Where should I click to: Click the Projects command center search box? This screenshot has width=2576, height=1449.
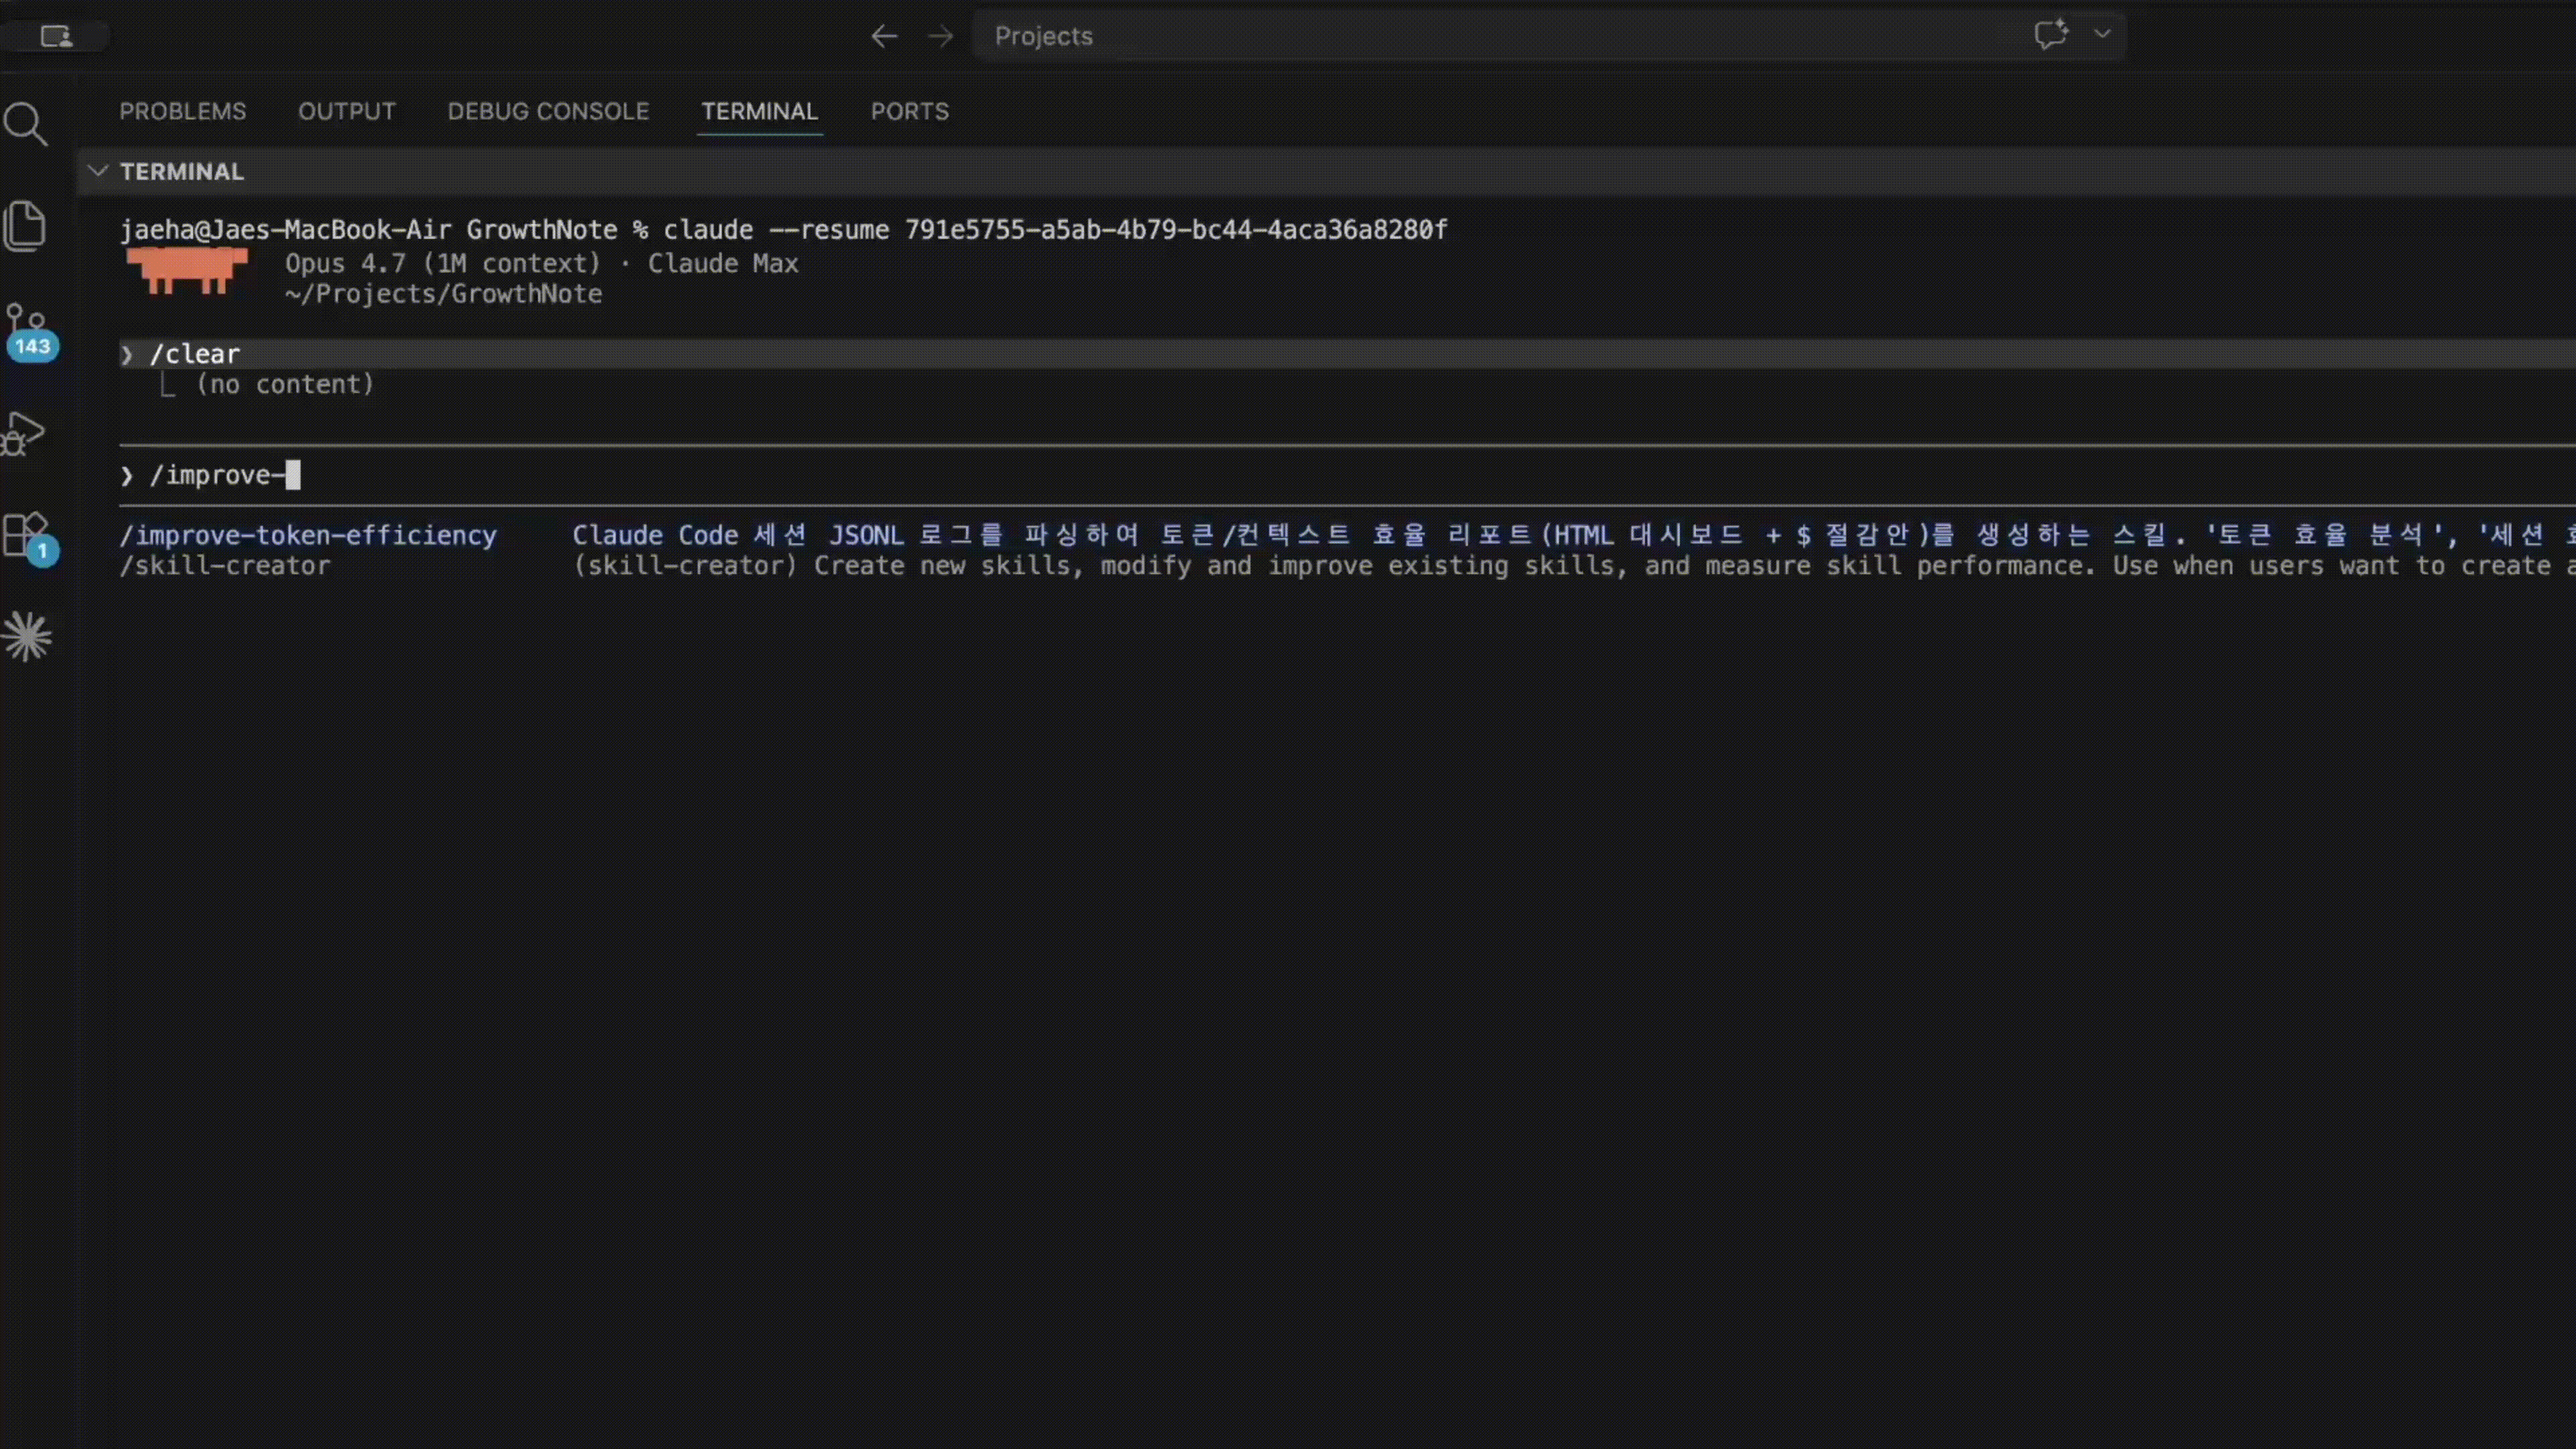(1549, 36)
